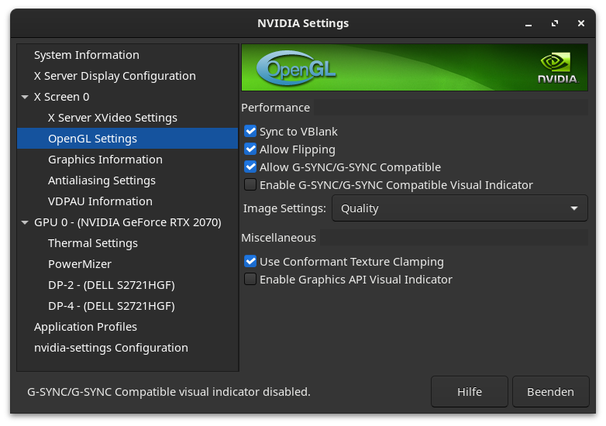The width and height of the screenshot is (606, 426).
Task: Collapse the GPU 0 tree node
Action: pyautogui.click(x=25, y=223)
